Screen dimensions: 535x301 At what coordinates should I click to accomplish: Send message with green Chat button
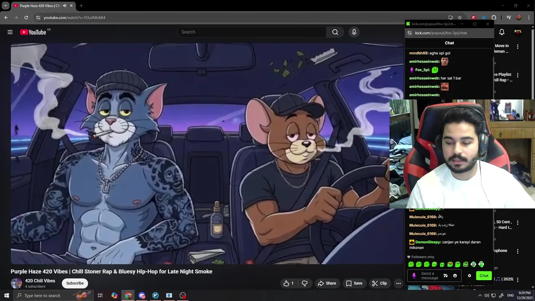484,276
